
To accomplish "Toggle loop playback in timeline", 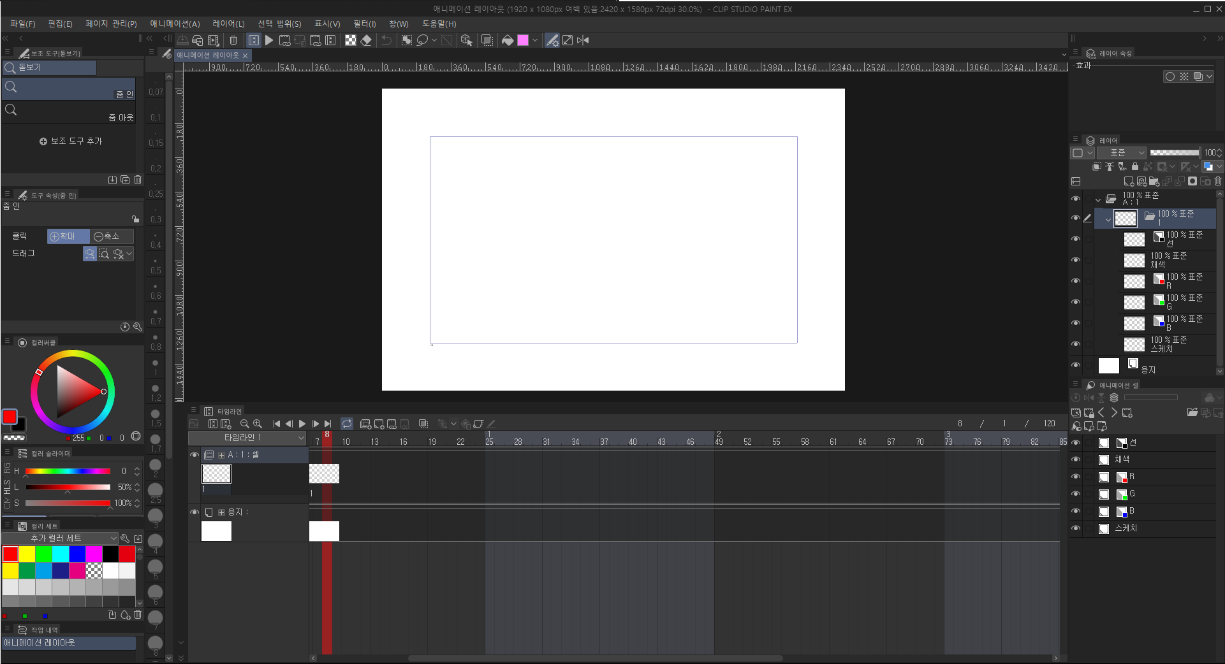I will [347, 424].
